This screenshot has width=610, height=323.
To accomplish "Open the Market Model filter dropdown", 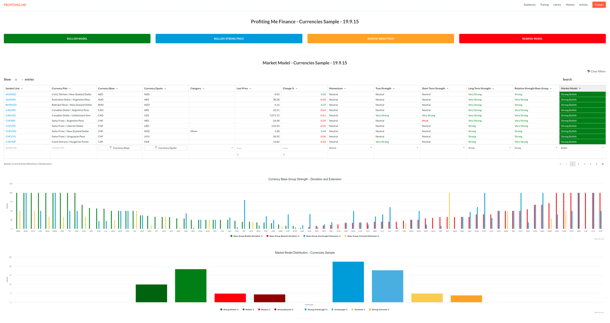I will click(582, 148).
